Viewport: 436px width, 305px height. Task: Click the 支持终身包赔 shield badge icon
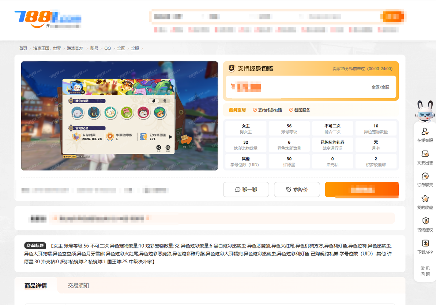(231, 68)
